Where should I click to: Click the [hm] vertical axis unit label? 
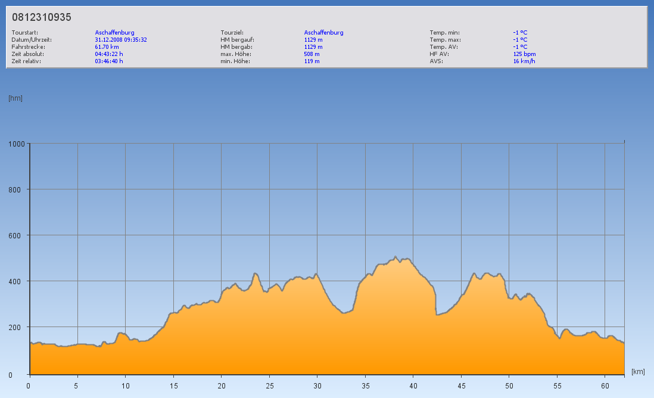pos(15,98)
